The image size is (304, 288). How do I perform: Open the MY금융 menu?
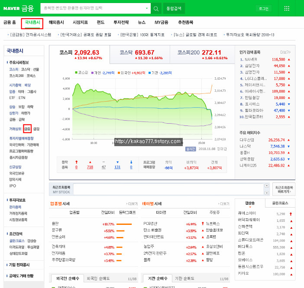[161, 22]
